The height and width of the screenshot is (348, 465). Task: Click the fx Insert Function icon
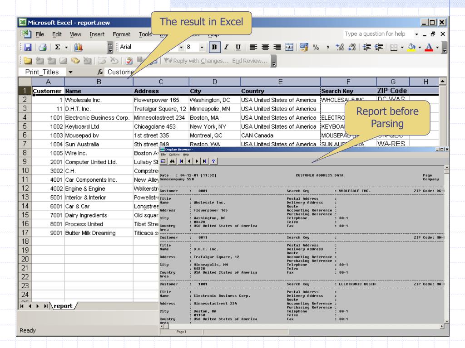click(x=100, y=72)
